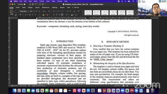Viewport: 167px width, 94px height.
Task: Print the document with the printer icon
Action: 43,4
